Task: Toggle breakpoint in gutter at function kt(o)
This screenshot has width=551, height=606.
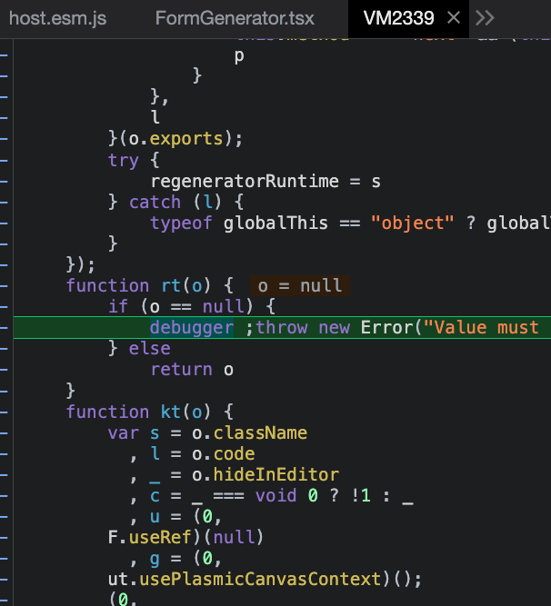Action: [x=4, y=412]
